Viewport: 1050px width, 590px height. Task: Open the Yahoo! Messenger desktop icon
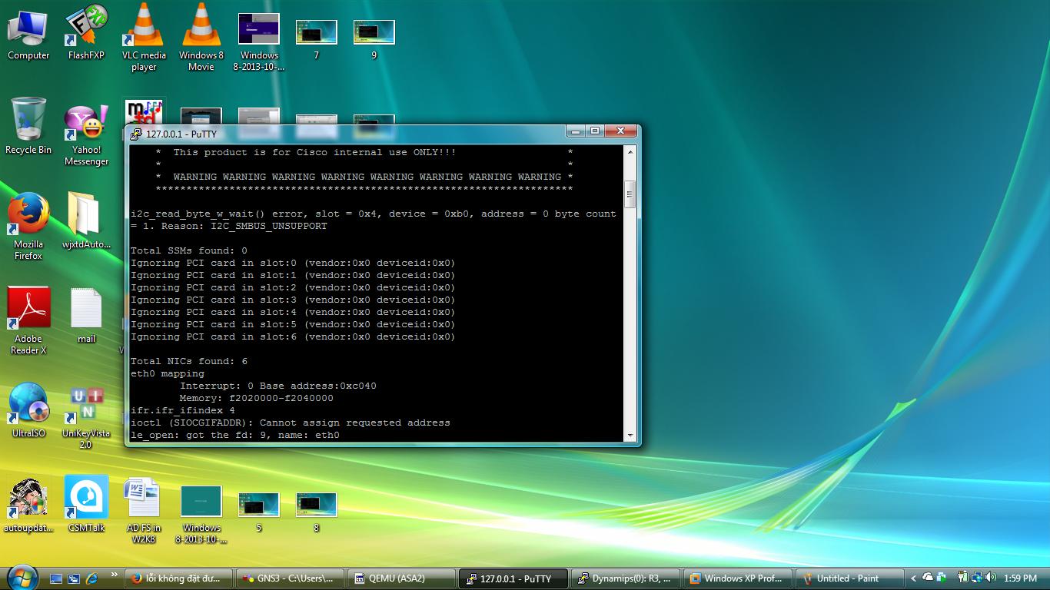(x=86, y=123)
